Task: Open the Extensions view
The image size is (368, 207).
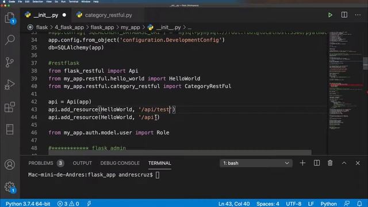Action: coord(10,107)
